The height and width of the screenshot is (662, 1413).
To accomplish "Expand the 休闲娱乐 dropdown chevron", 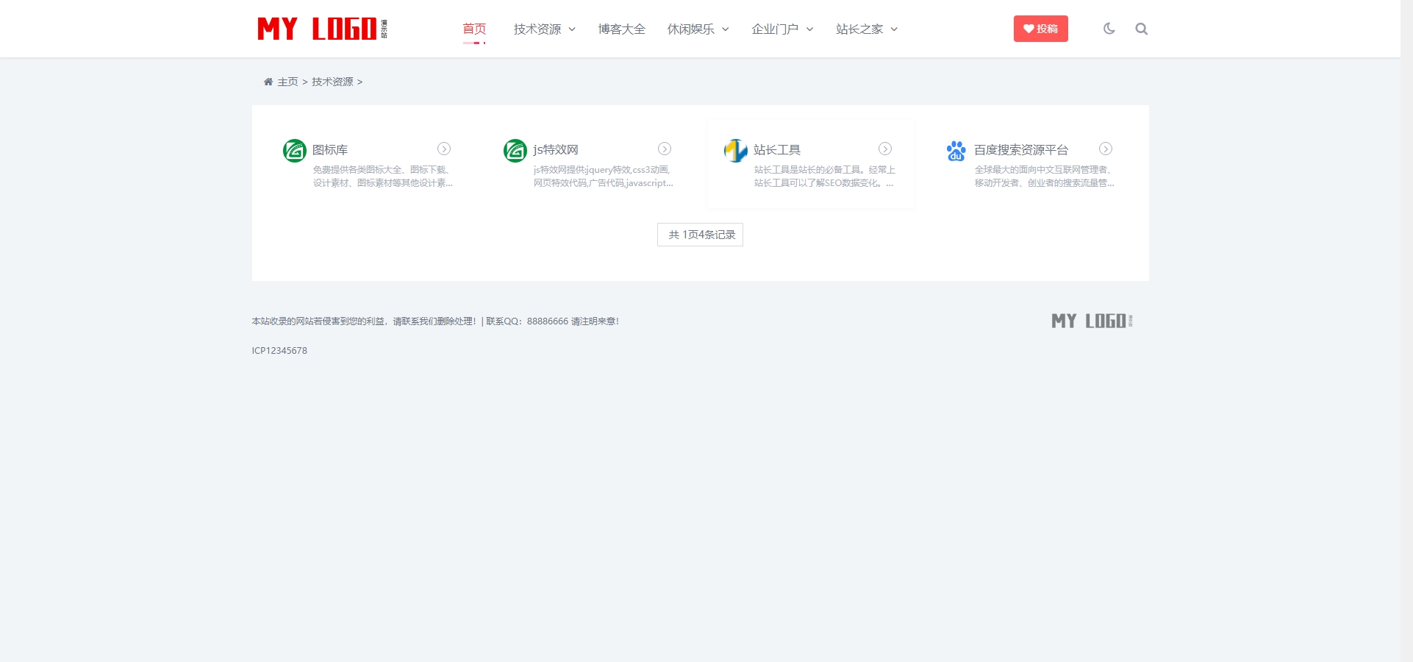I will click(x=726, y=29).
